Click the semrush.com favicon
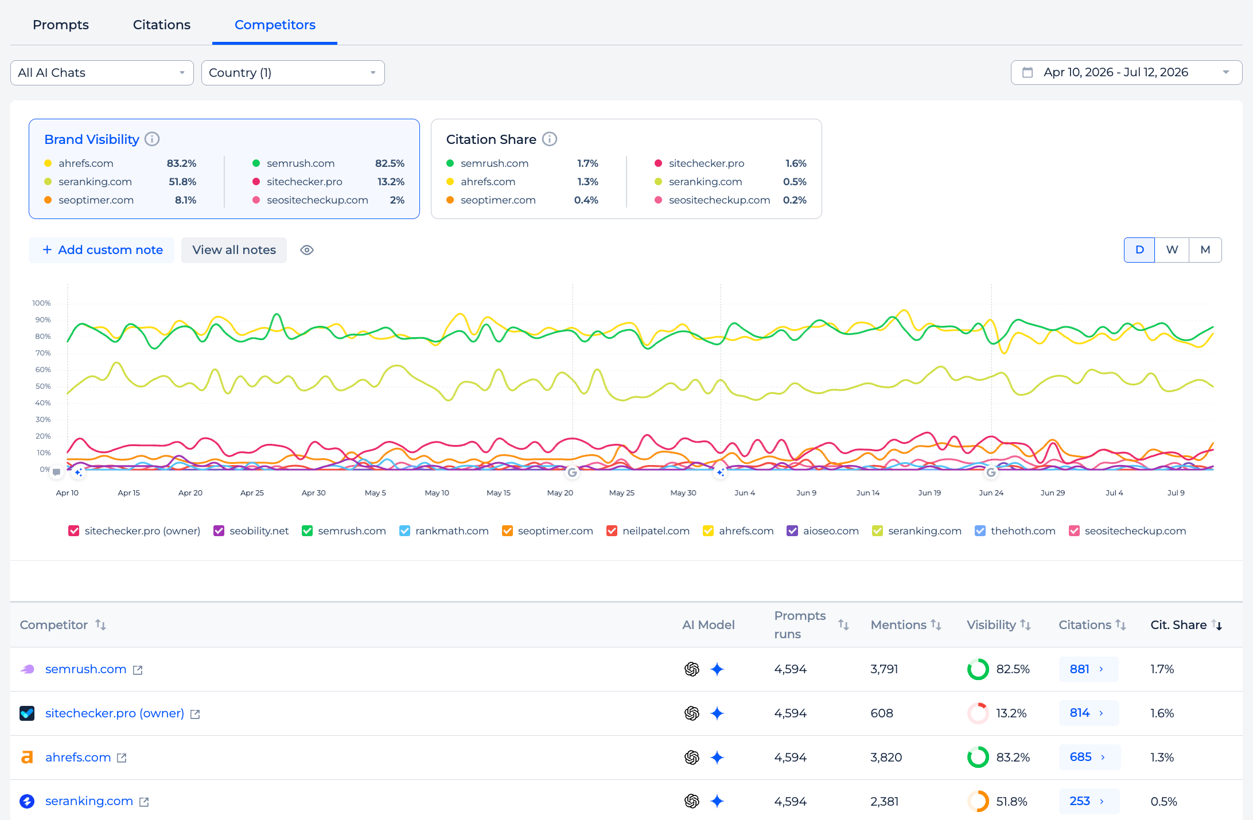 tap(27, 669)
